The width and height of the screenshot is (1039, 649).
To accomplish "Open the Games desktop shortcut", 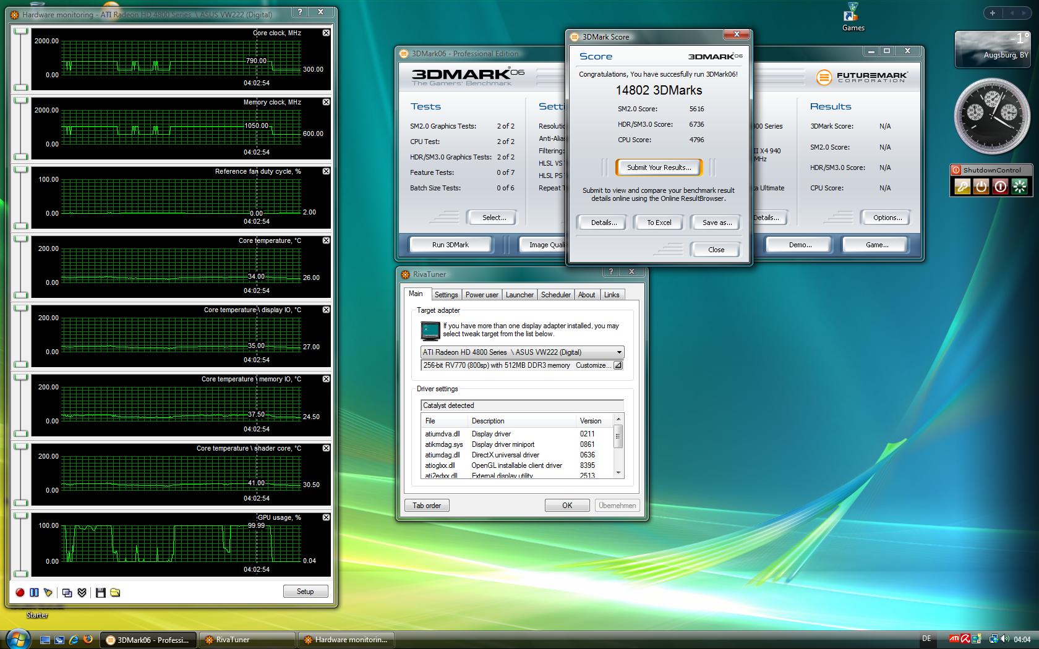I will tap(853, 17).
